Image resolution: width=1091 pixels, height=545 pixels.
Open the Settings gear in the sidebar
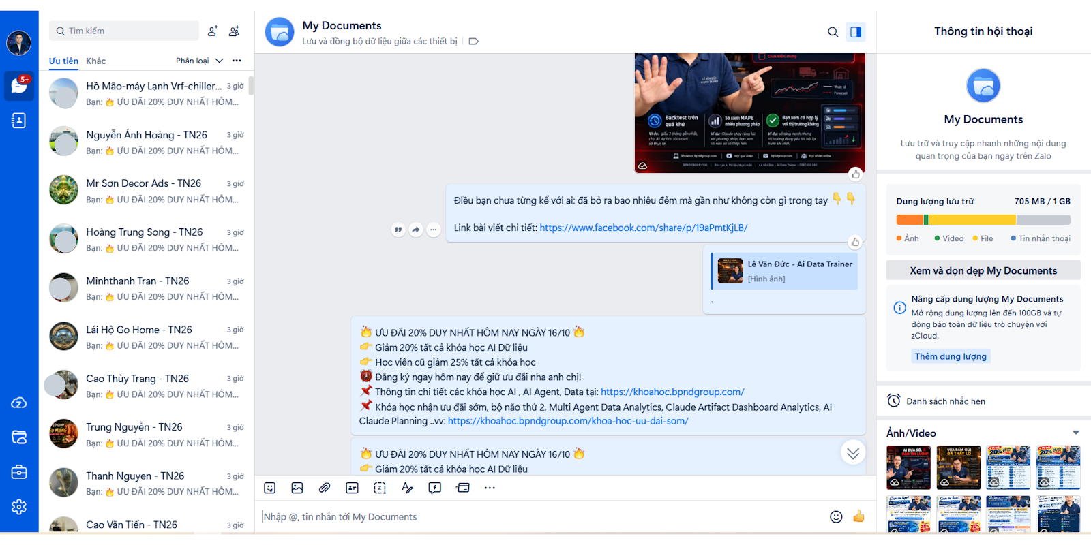(19, 507)
